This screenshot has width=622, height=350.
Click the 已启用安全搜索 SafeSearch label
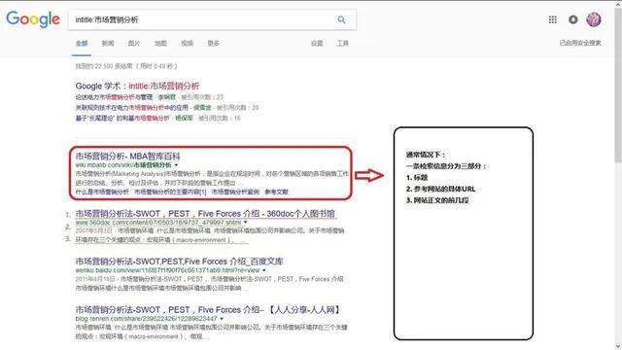tap(580, 43)
